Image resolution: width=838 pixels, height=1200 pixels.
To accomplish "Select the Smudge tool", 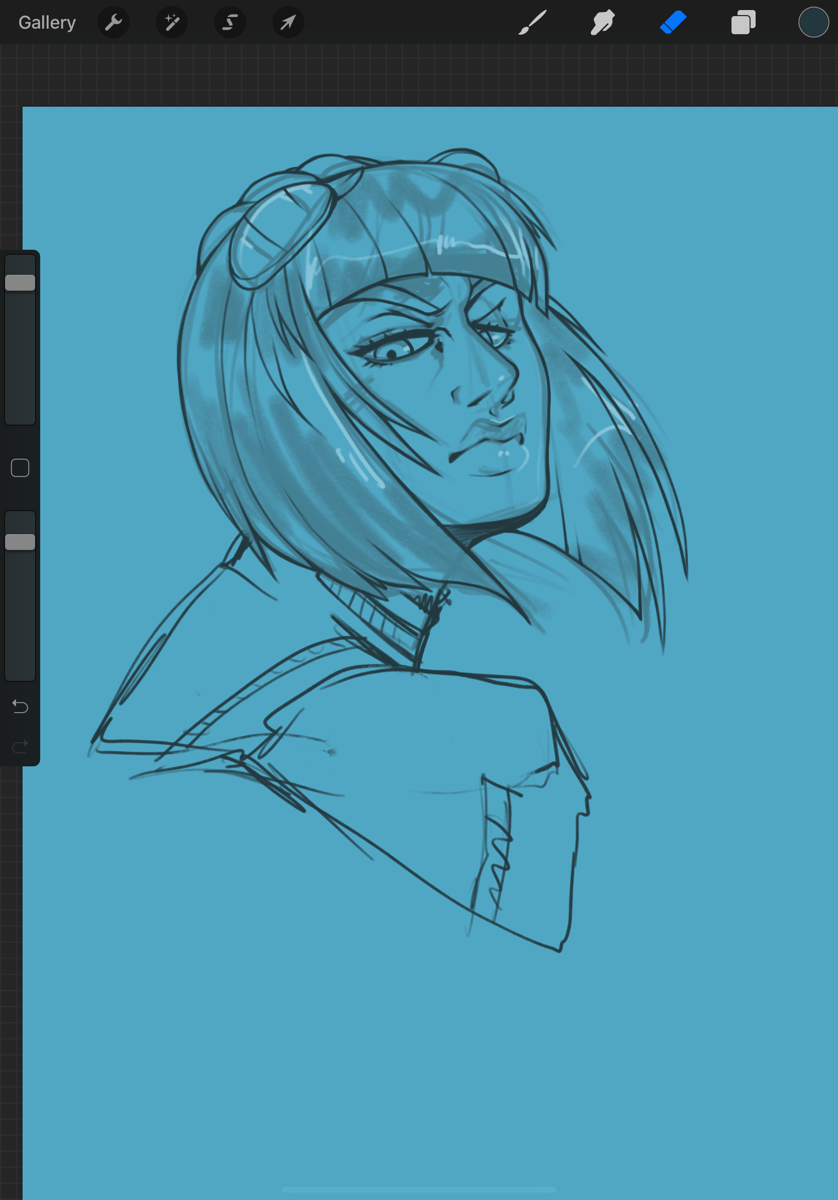I will (x=602, y=23).
